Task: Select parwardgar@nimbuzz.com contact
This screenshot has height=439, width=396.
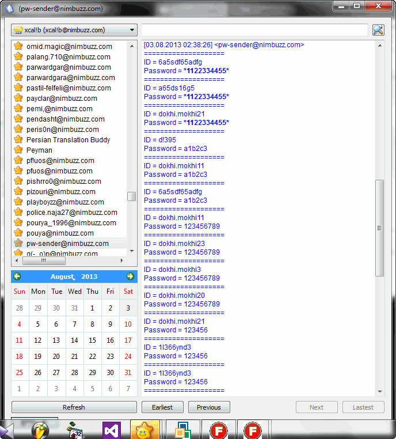Action: tap(69, 67)
